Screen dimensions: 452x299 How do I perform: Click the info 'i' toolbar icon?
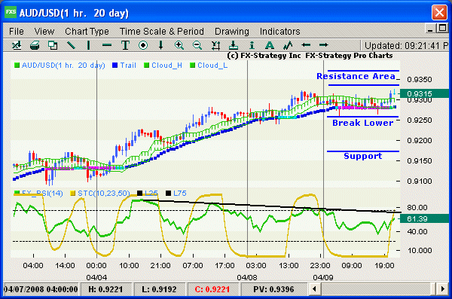click(x=252, y=45)
